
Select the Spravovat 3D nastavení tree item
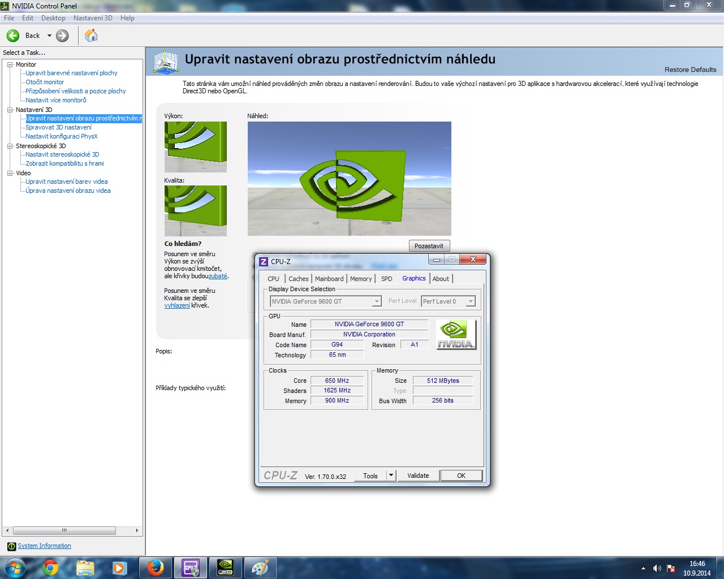[x=58, y=127]
